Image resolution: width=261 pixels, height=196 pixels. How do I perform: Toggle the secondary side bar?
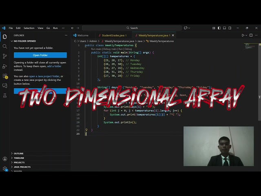point(230,28)
